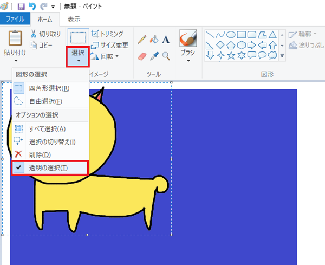Toggle the 透明の選択(T) option

tap(50, 168)
